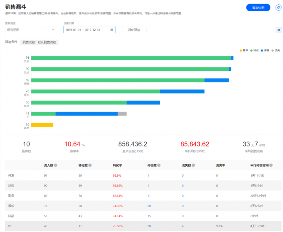Click the 平均销售周期 label
This screenshot has height=232, width=283.
pyautogui.click(x=254, y=151)
